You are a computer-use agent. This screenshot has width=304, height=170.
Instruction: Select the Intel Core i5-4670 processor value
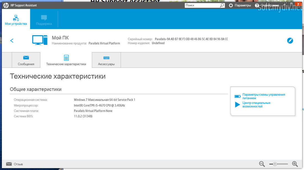click(99, 105)
